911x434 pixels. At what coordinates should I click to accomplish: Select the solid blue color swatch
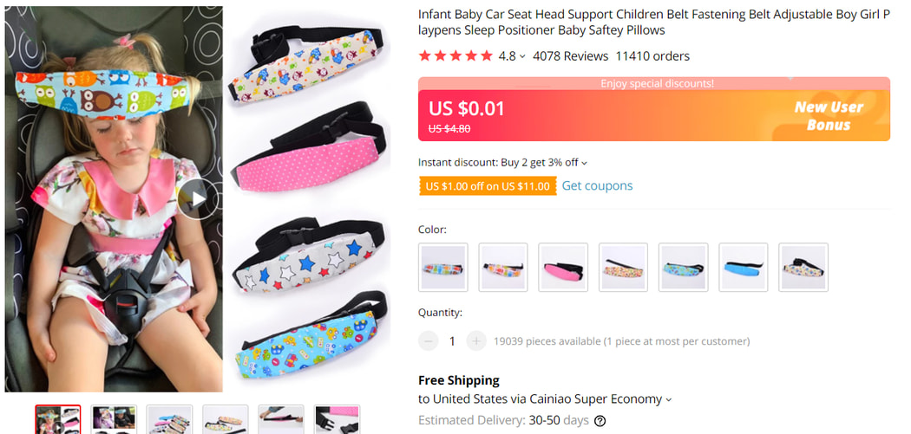point(744,267)
